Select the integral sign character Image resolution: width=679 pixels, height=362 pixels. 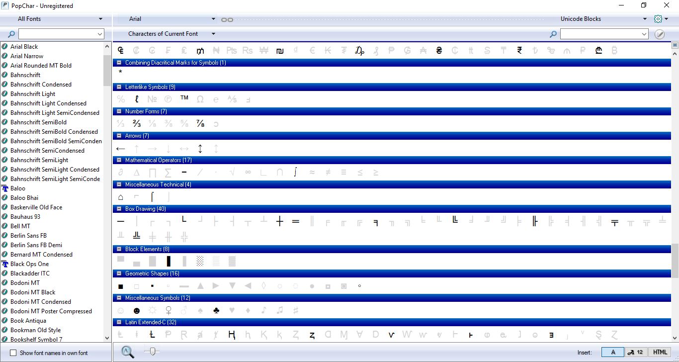(x=295, y=173)
